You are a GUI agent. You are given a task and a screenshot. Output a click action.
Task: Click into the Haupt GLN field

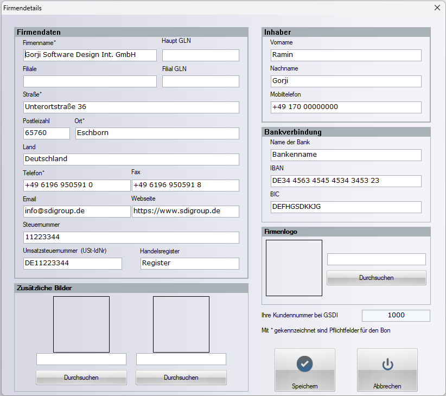201,55
